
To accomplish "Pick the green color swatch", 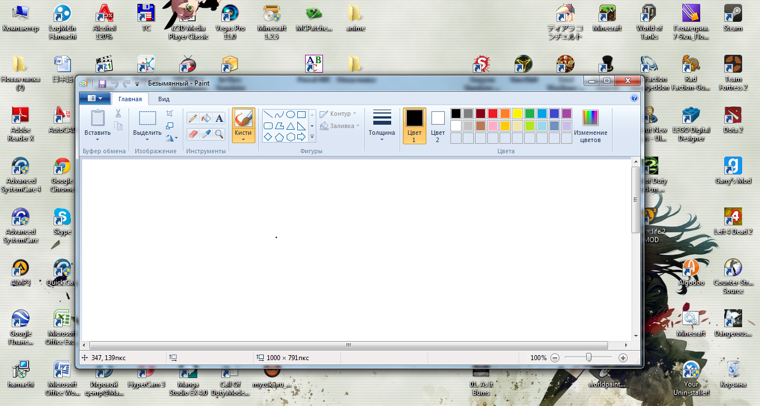I will pos(530,114).
